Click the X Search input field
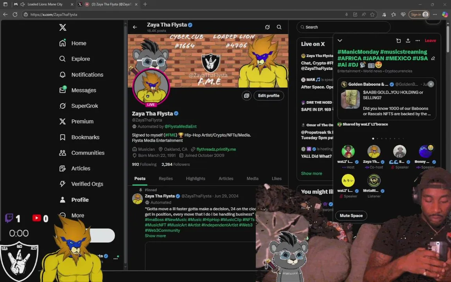The image size is (451, 282). pyautogui.click(x=343, y=27)
